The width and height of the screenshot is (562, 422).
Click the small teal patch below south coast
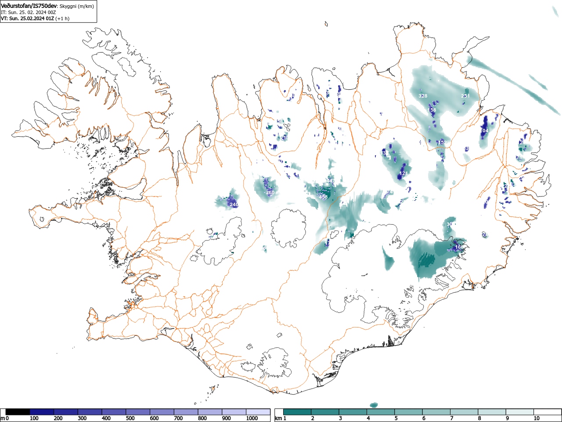(374, 404)
